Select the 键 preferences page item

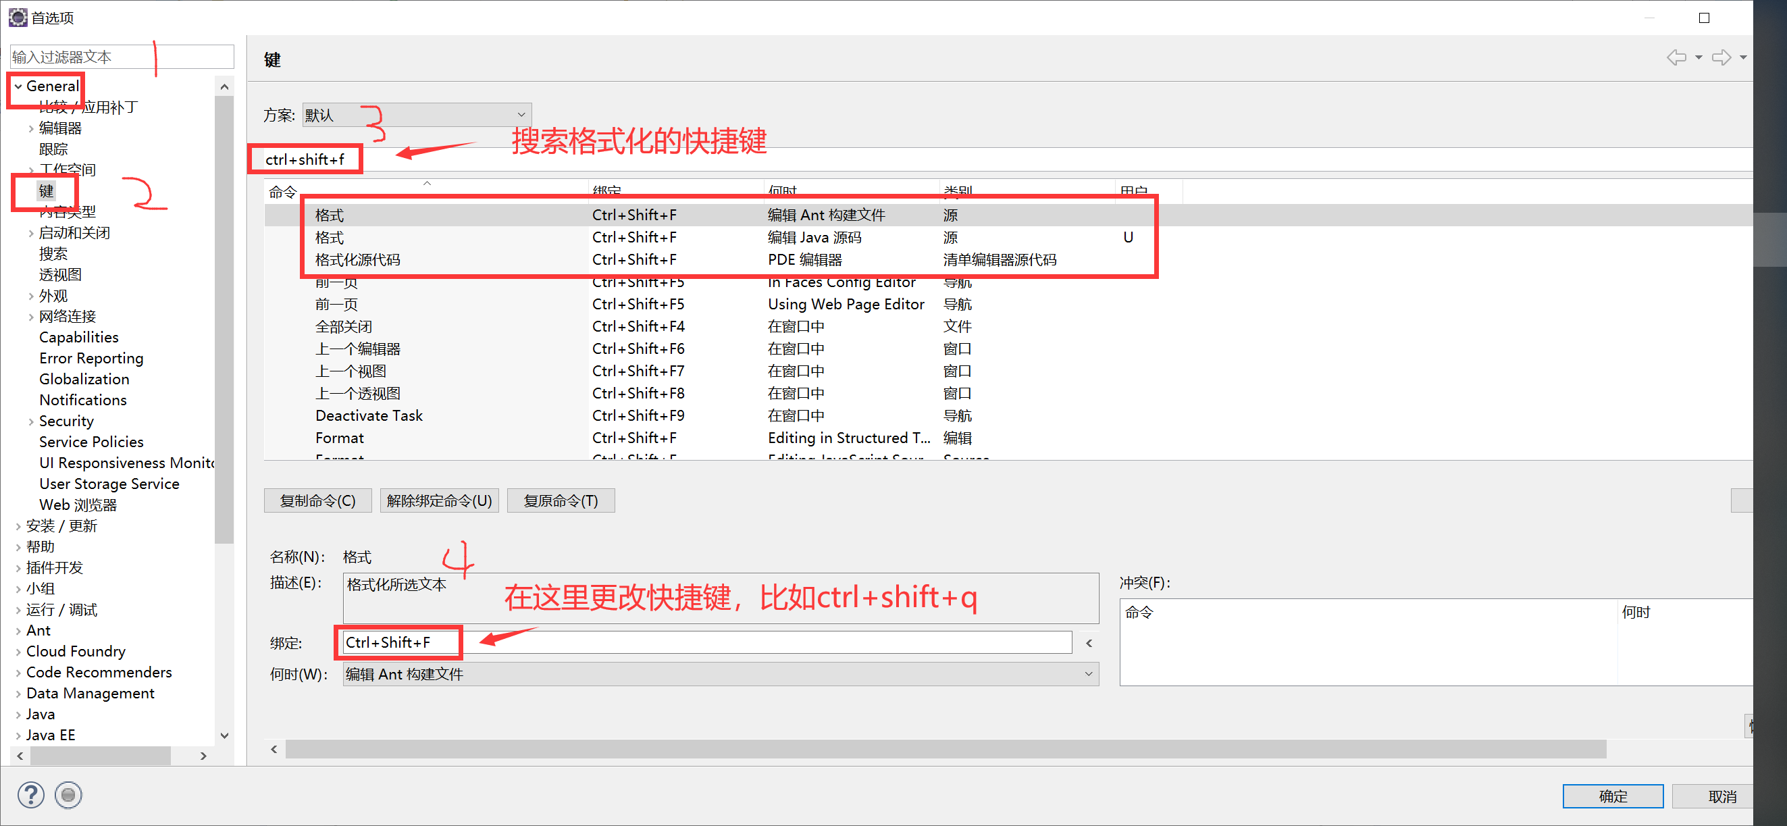pyautogui.click(x=47, y=190)
